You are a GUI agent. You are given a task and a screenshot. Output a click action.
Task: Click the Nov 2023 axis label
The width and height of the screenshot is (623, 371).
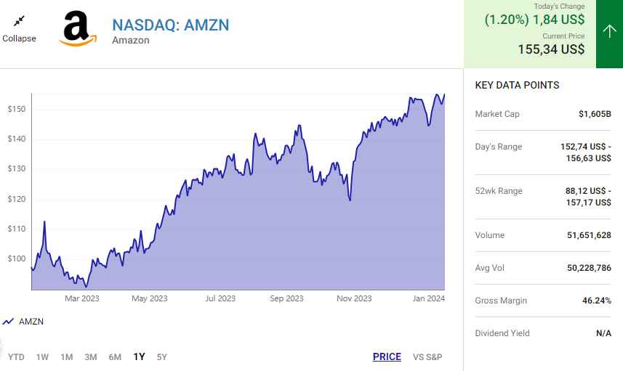tap(353, 298)
